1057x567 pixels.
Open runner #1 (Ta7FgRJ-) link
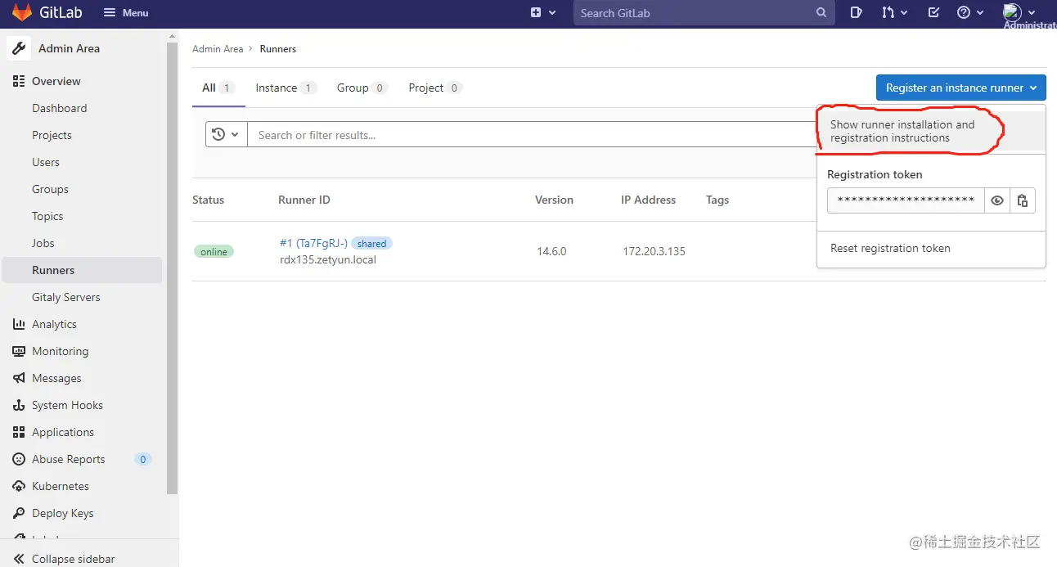[313, 243]
